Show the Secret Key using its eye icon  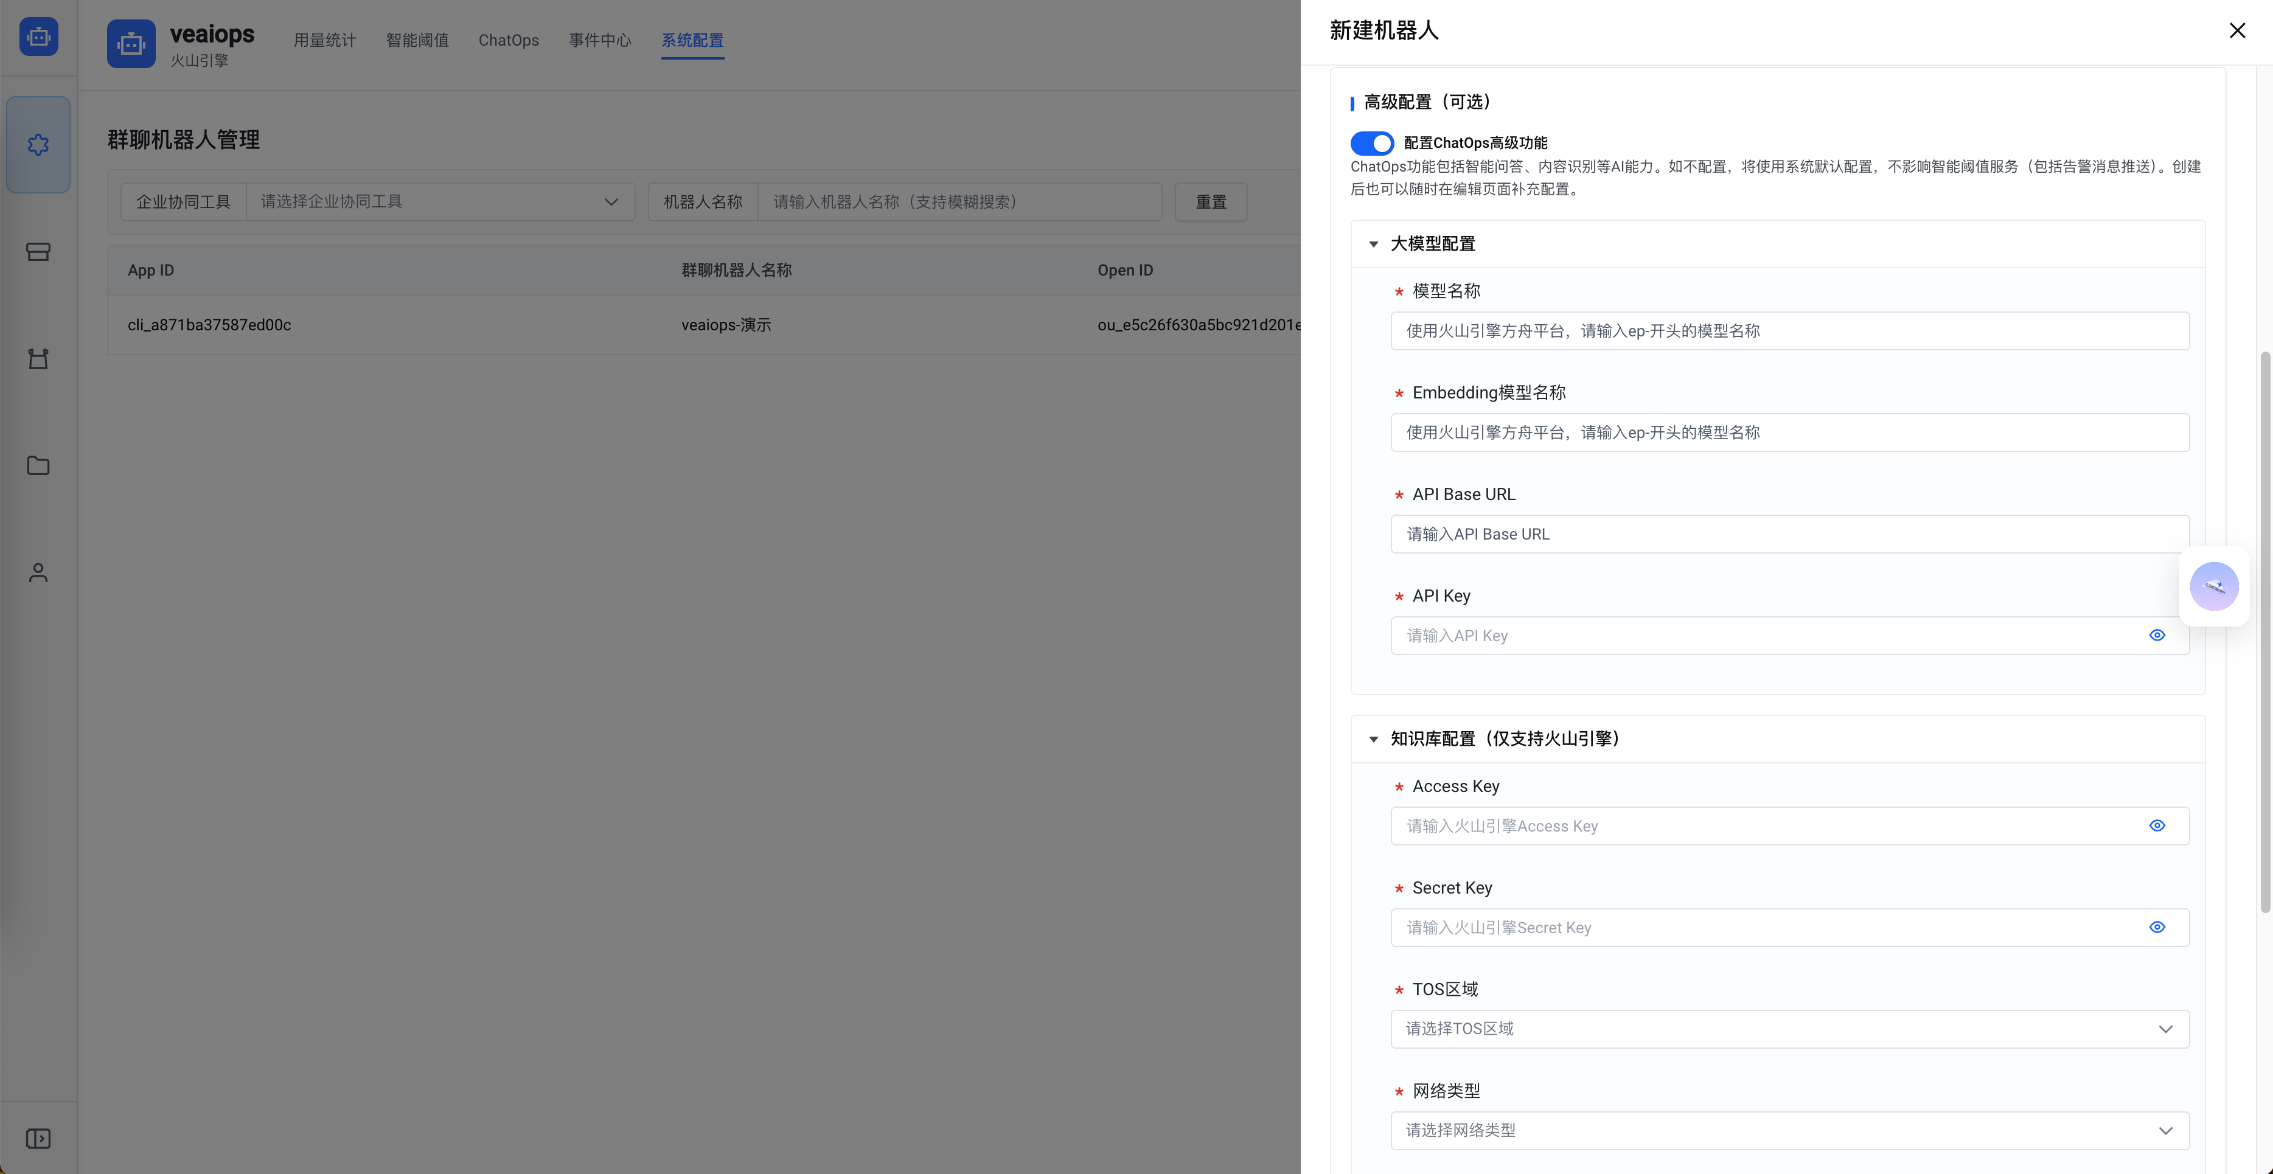(2157, 926)
